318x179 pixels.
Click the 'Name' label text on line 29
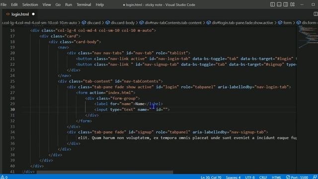pyautogui.click(x=140, y=104)
